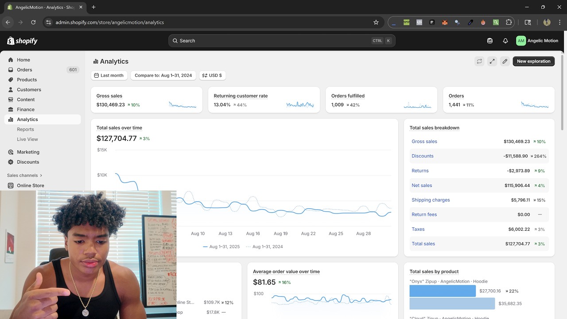Click the New exploration button
Viewport: 567px width, 319px height.
tap(534, 62)
